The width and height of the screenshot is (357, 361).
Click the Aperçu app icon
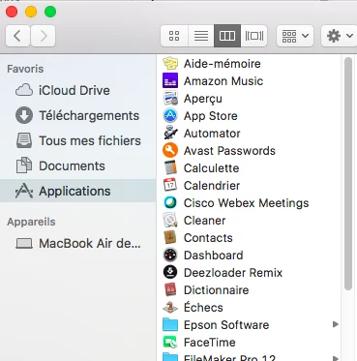pos(170,99)
